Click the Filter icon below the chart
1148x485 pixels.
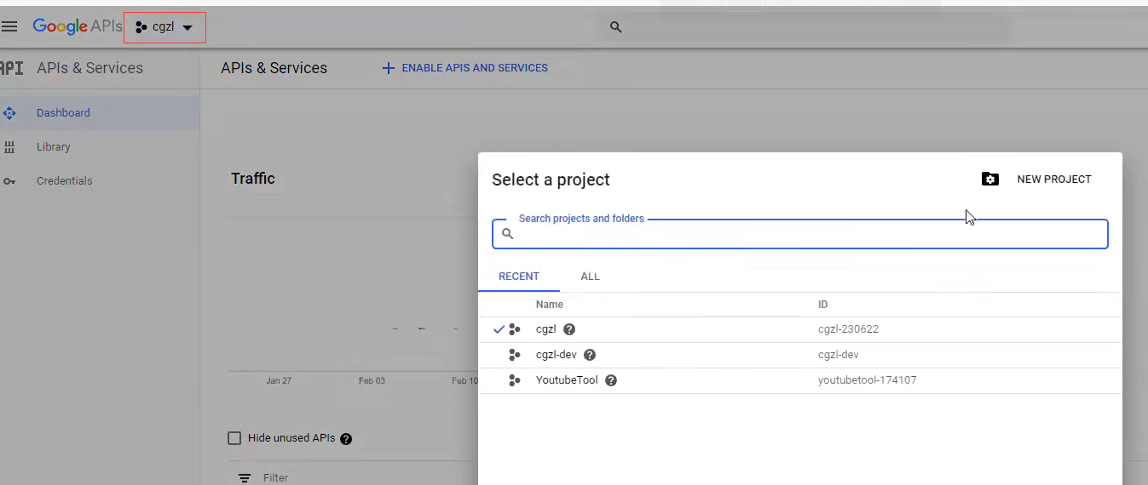point(245,477)
